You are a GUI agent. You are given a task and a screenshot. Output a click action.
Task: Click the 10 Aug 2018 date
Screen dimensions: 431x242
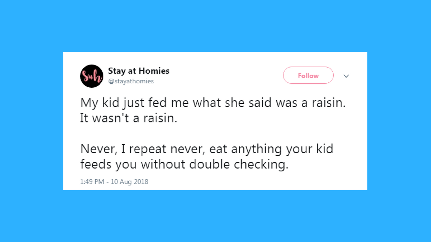(130, 182)
